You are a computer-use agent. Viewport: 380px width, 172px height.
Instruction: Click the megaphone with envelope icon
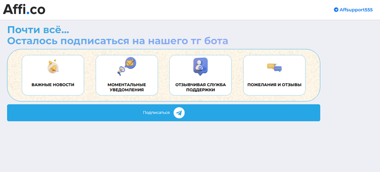pyautogui.click(x=127, y=66)
